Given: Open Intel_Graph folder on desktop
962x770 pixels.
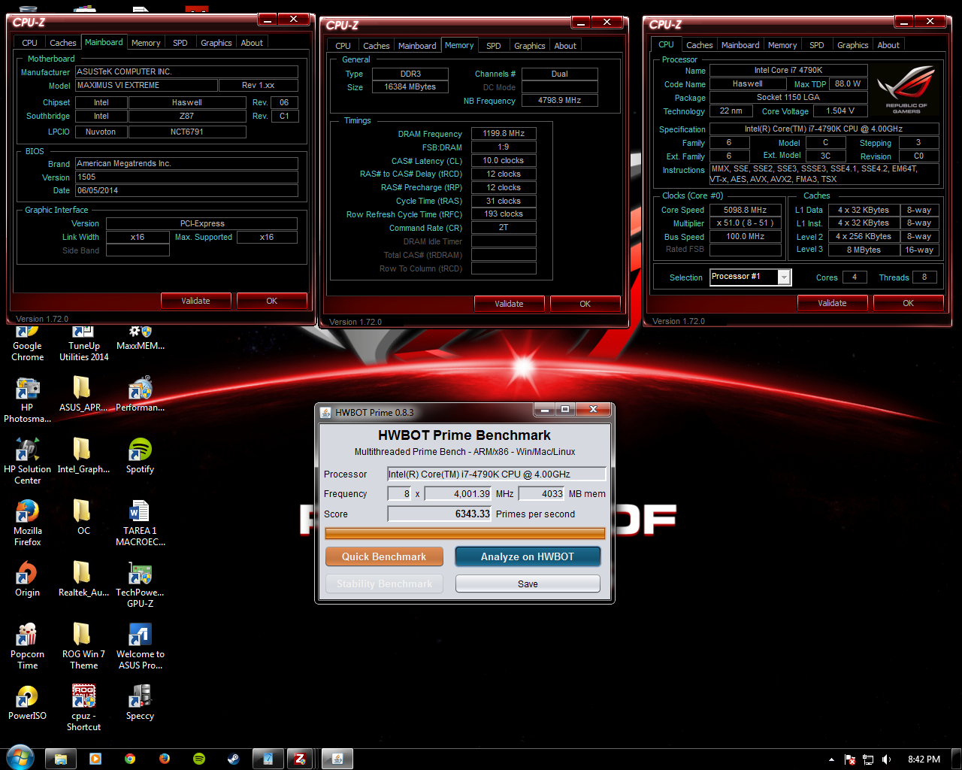Looking at the screenshot, I should tap(83, 456).
